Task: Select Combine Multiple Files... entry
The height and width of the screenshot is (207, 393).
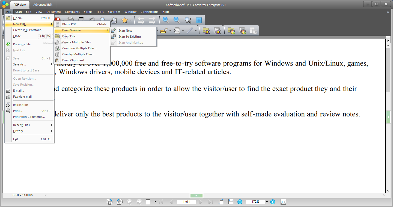Action: point(82,48)
